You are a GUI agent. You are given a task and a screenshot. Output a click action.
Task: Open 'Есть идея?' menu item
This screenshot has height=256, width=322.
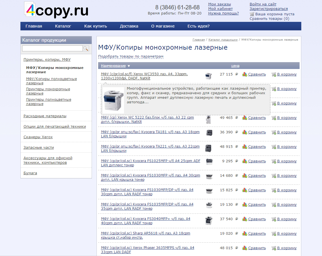198,26
